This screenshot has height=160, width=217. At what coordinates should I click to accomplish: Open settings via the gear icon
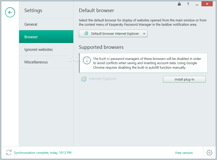click(209, 153)
